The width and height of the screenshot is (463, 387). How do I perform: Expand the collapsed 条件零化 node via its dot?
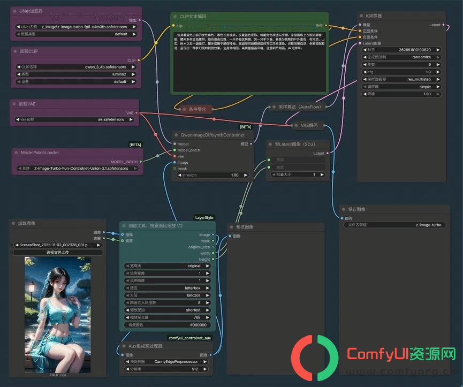point(184,110)
